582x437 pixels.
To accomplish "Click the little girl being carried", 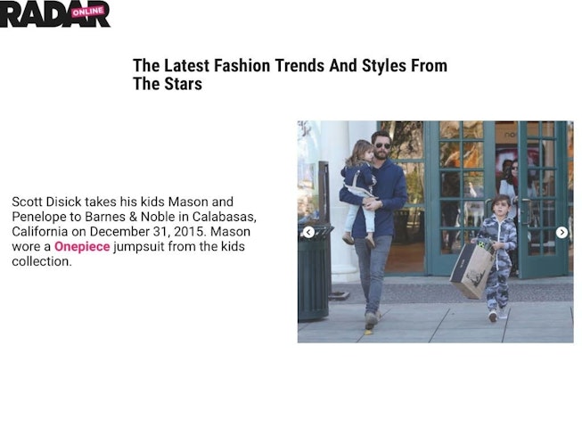I will tap(358, 189).
